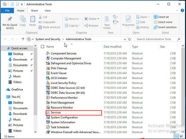Viewport: 186px width, 139px height.
Task: Open the File menu
Action: (7, 11)
